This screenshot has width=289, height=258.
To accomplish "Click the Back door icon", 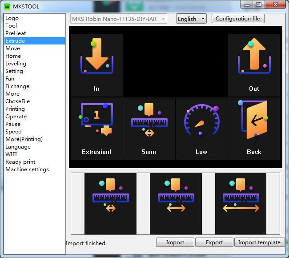I will tap(254, 120).
